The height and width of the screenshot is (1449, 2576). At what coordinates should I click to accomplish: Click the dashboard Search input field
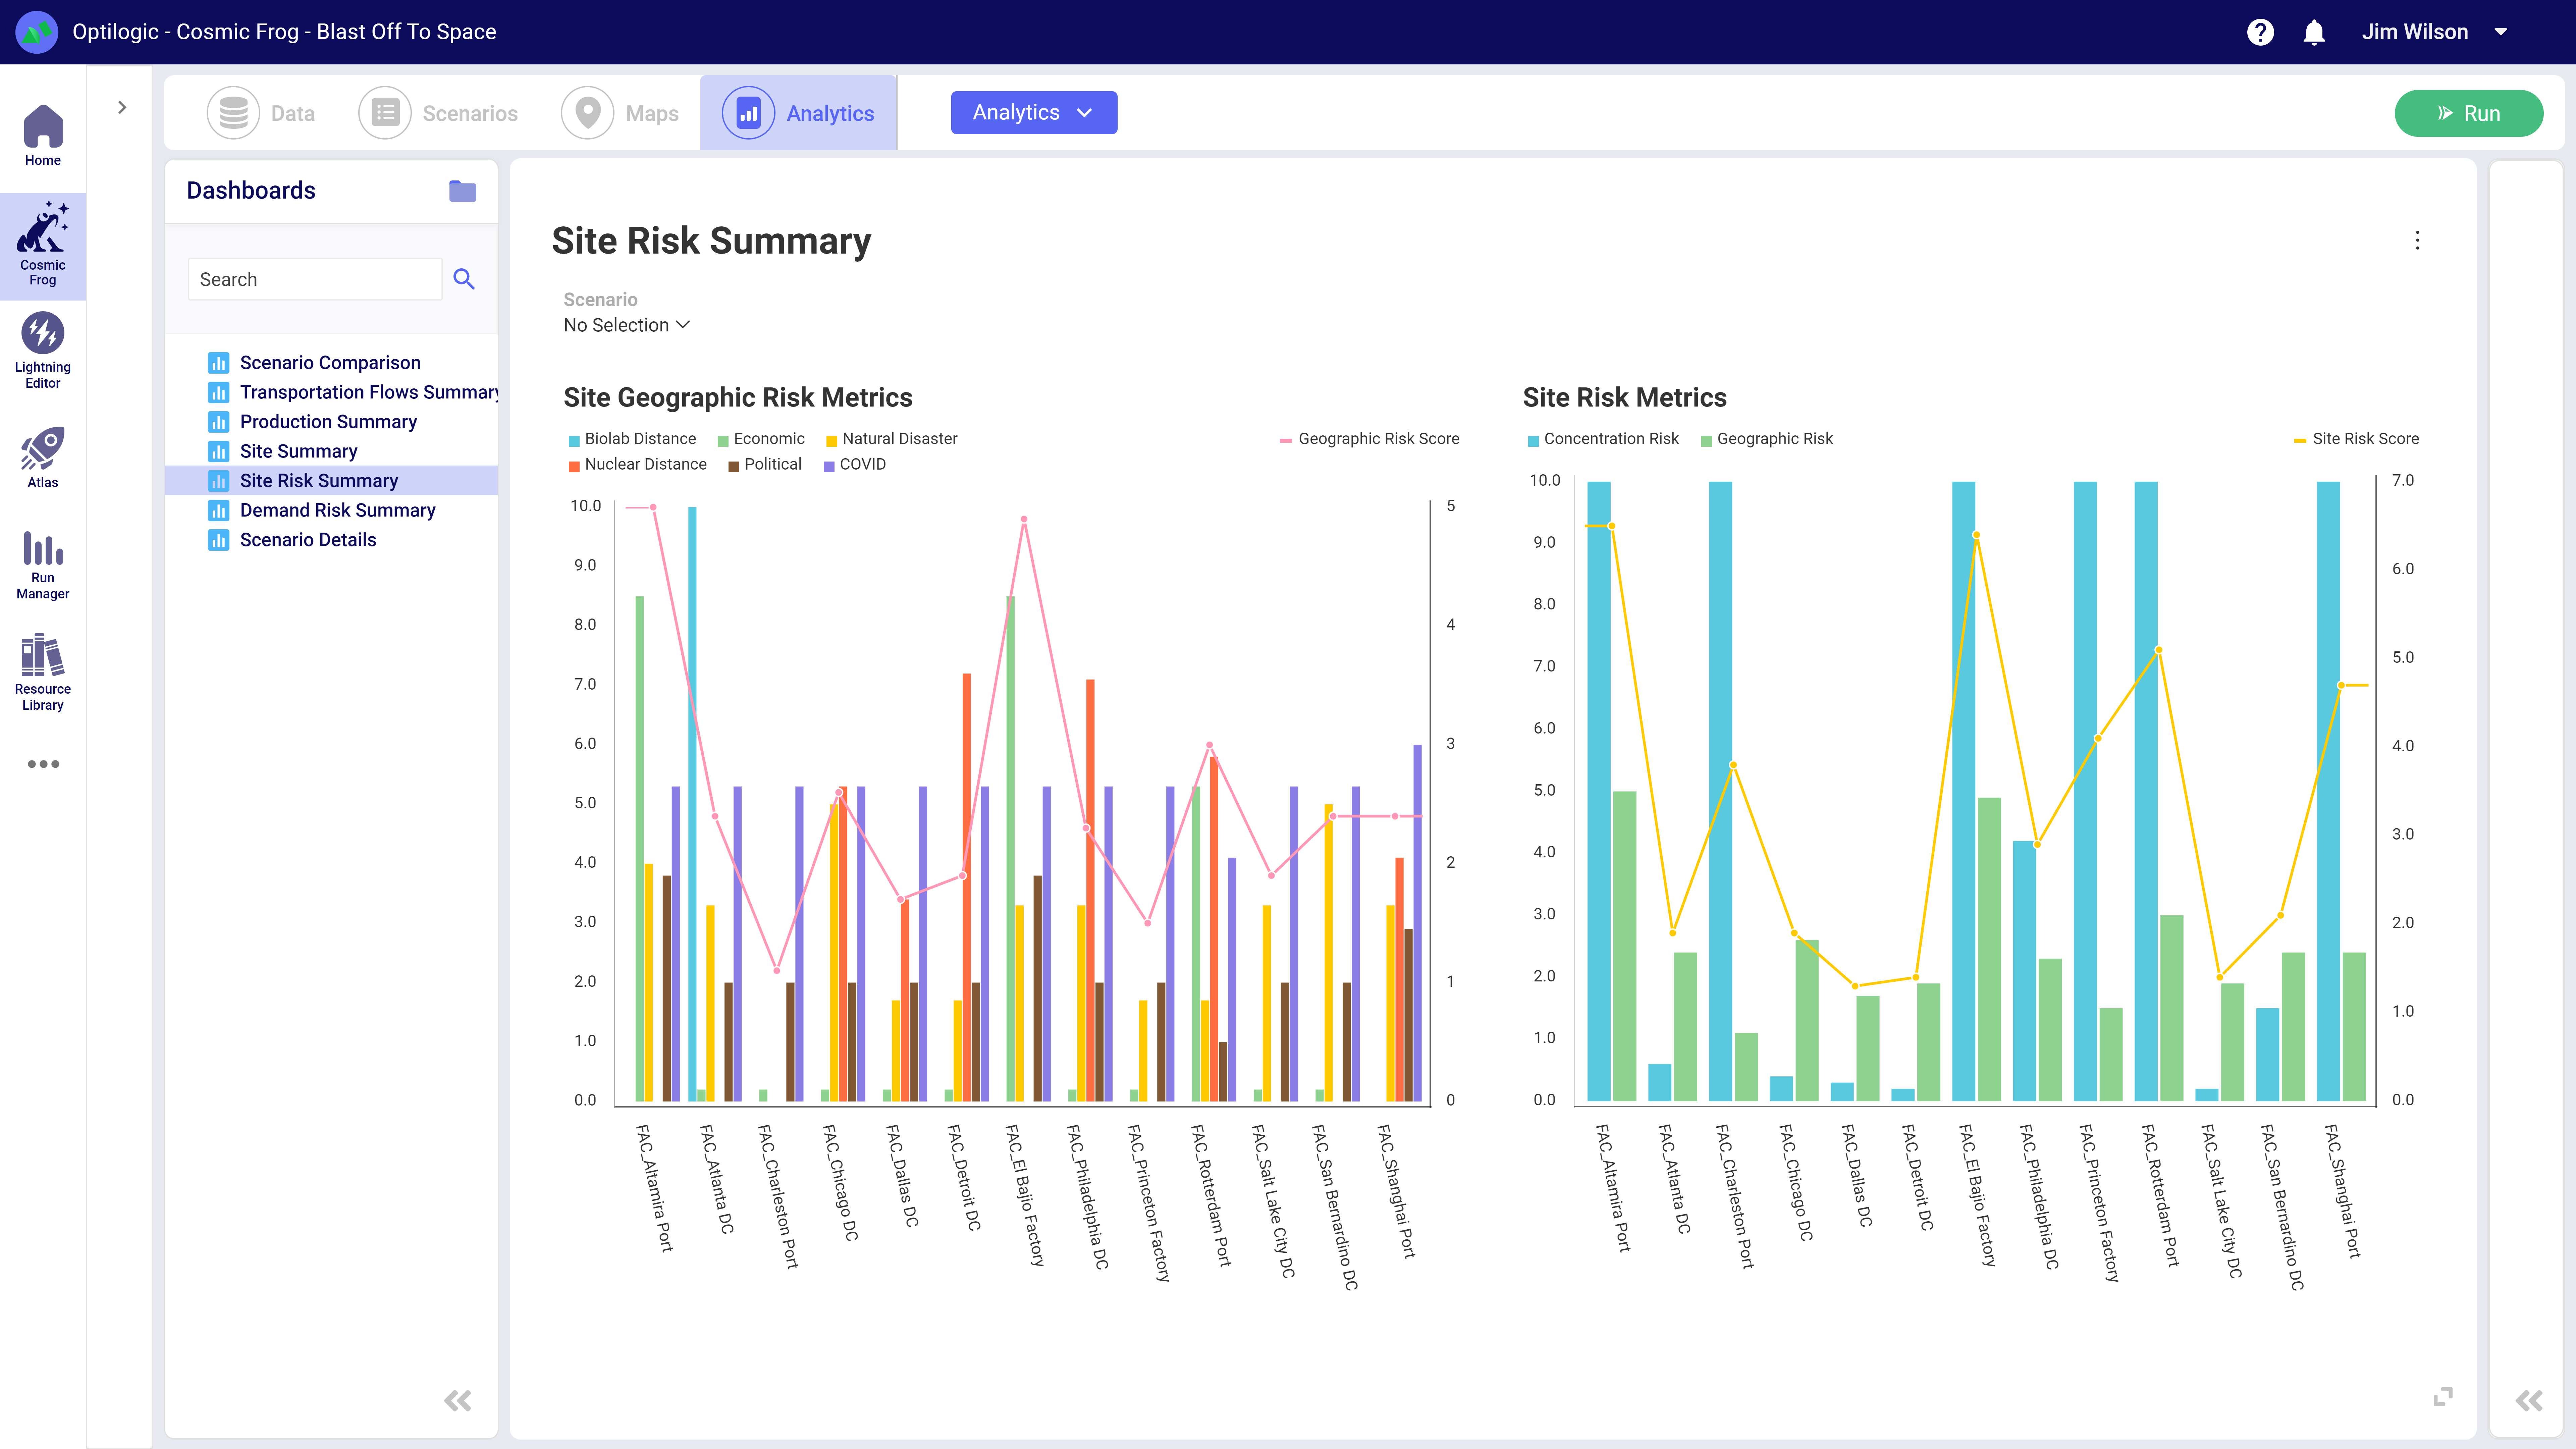[x=314, y=279]
